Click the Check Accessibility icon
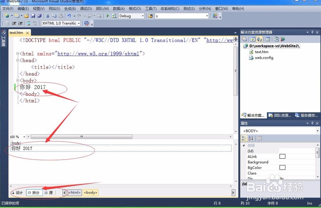 click(87, 23)
